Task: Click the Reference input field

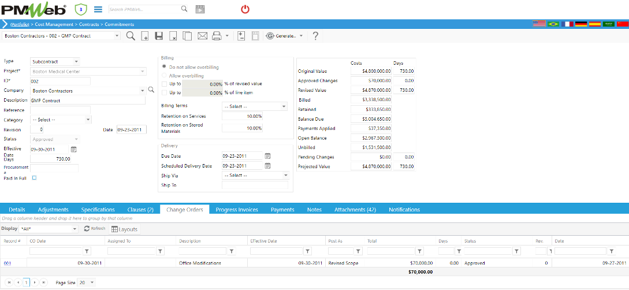Action: tap(60, 110)
